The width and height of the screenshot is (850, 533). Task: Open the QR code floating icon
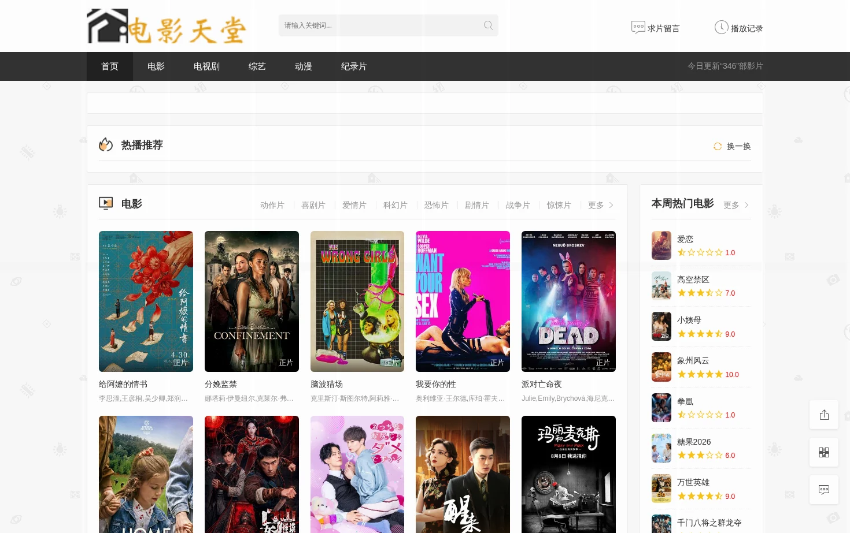(824, 452)
